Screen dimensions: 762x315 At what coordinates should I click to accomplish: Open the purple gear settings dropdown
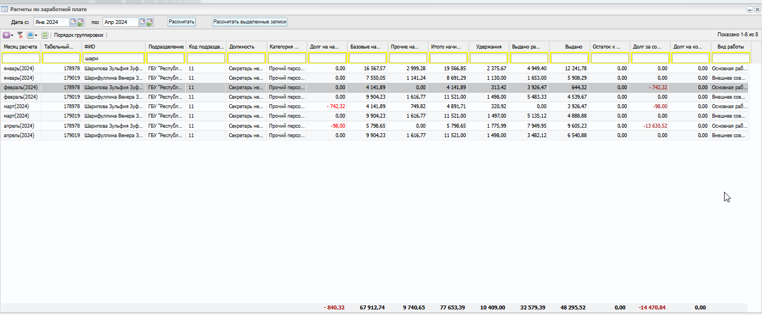pyautogui.click(x=8, y=35)
